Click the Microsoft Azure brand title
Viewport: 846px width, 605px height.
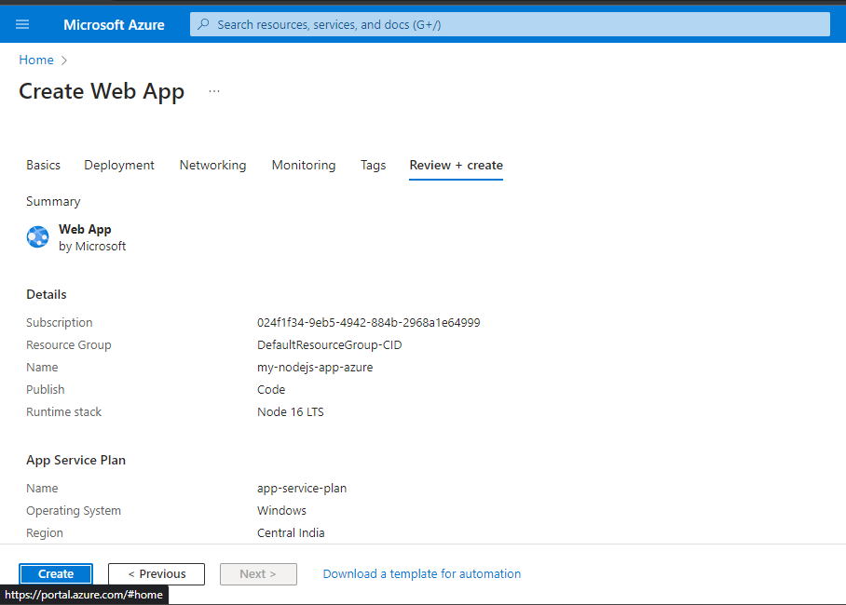coord(114,25)
